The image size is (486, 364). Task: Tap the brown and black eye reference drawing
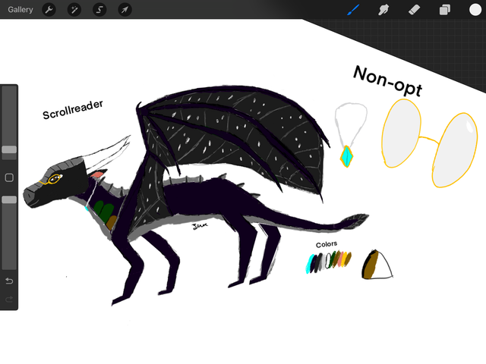tap(377, 265)
